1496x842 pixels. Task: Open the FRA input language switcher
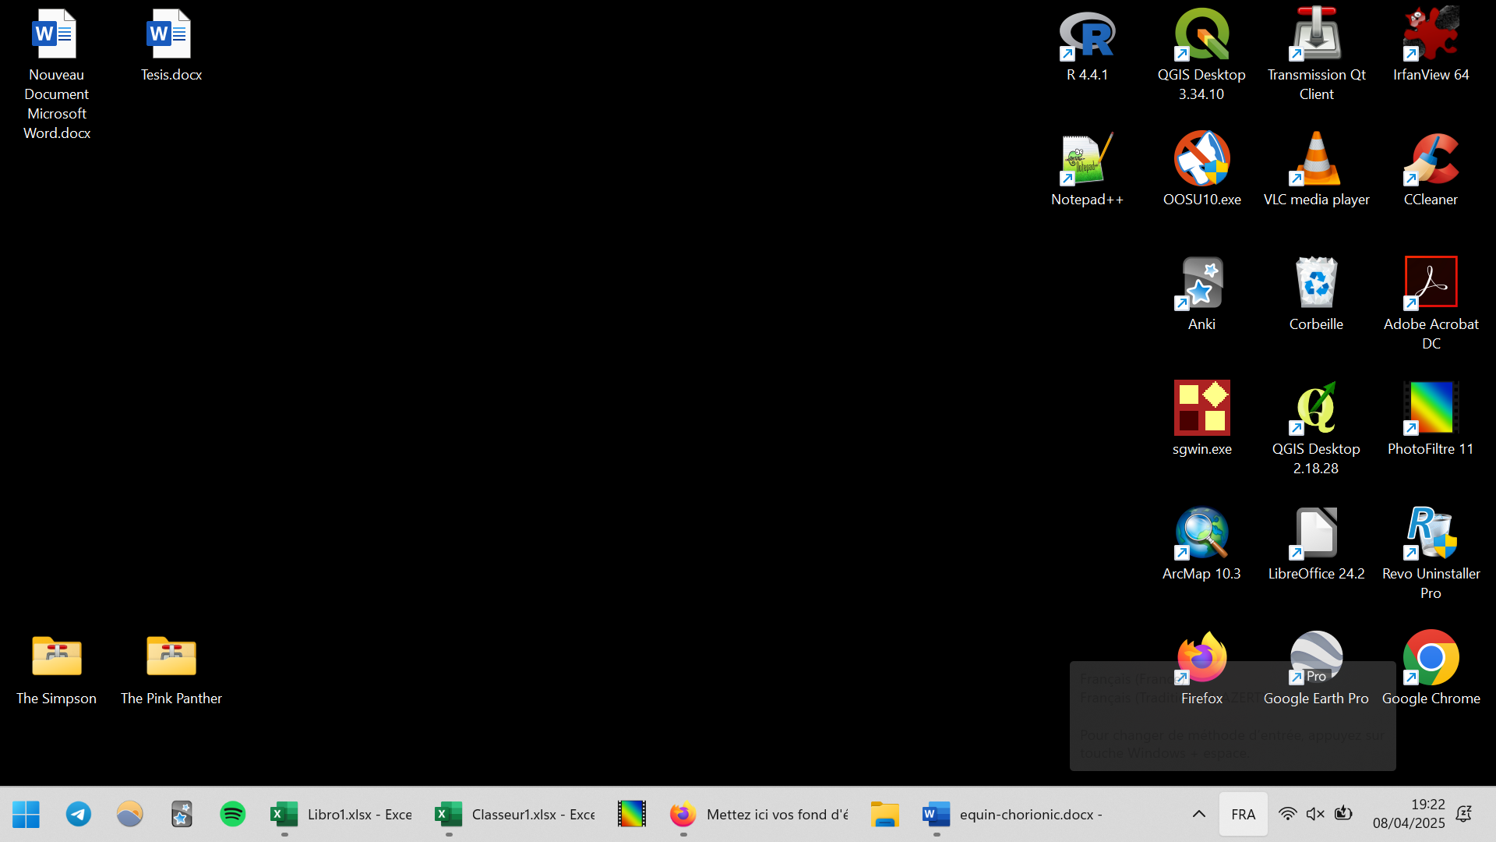[1243, 814]
